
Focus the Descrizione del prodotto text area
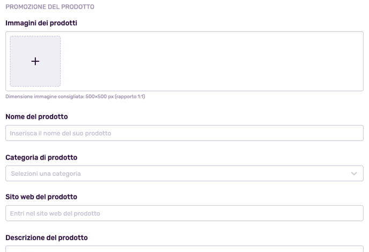pos(184,249)
